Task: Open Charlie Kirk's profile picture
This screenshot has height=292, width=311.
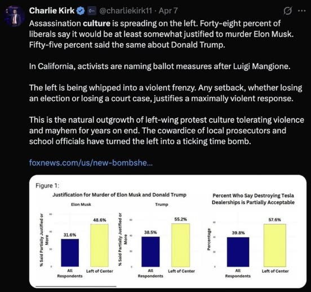Action: (x=15, y=17)
